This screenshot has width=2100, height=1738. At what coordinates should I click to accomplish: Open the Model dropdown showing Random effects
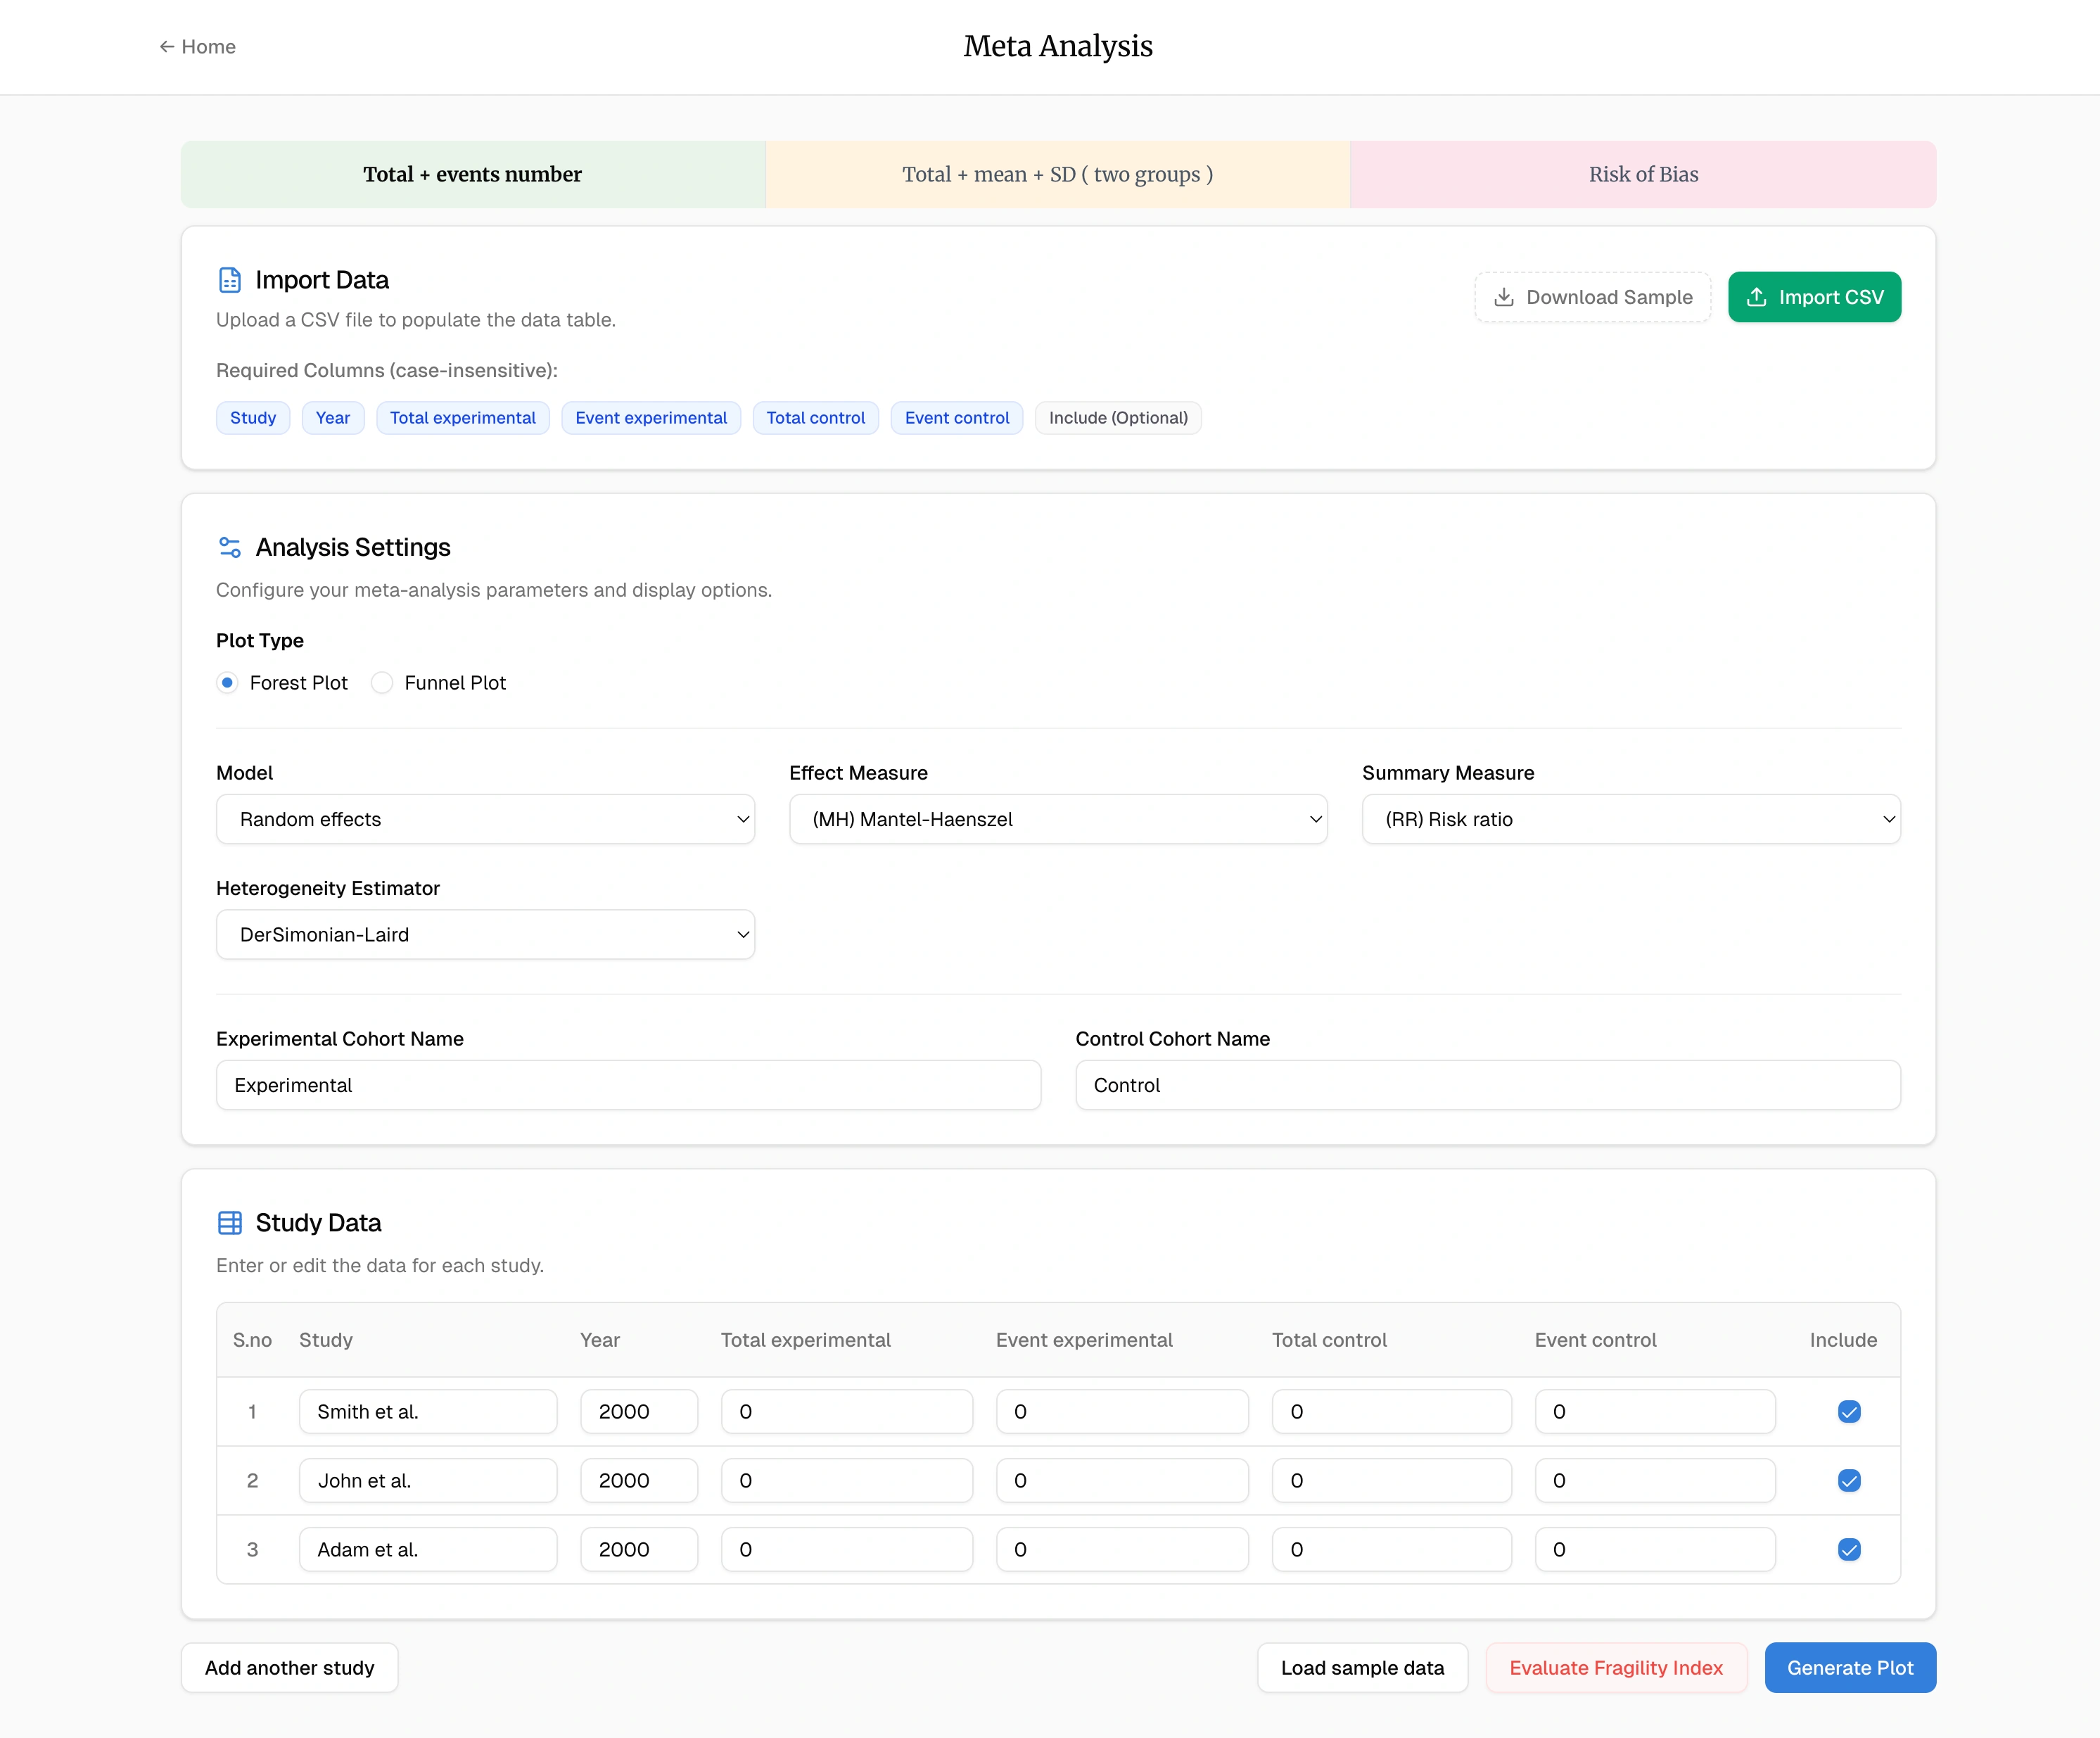coord(485,819)
